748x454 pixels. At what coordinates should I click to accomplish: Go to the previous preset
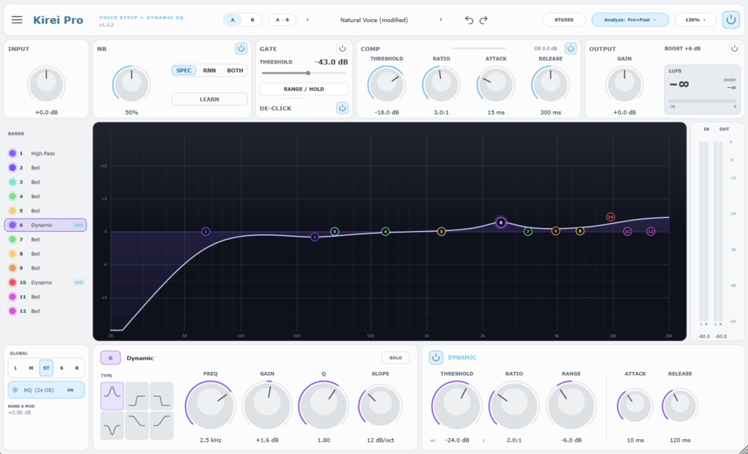[x=308, y=20]
